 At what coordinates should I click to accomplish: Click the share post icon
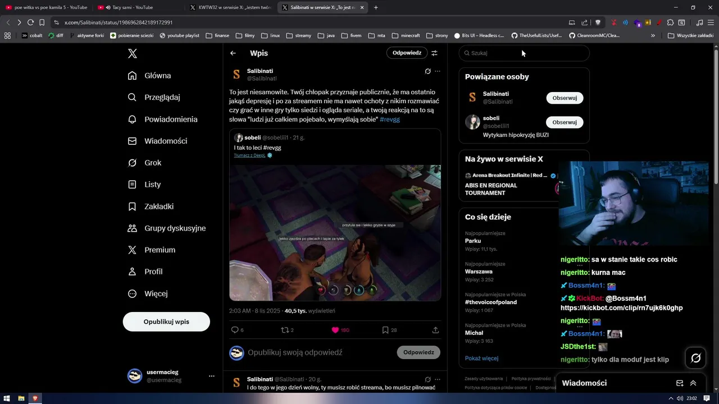coord(435,330)
